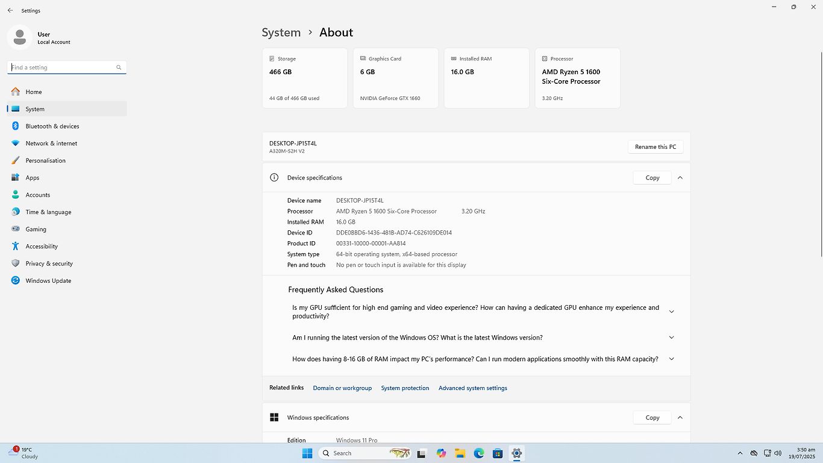Click Rename this PC button
The width and height of the screenshot is (823, 463).
[x=656, y=147]
